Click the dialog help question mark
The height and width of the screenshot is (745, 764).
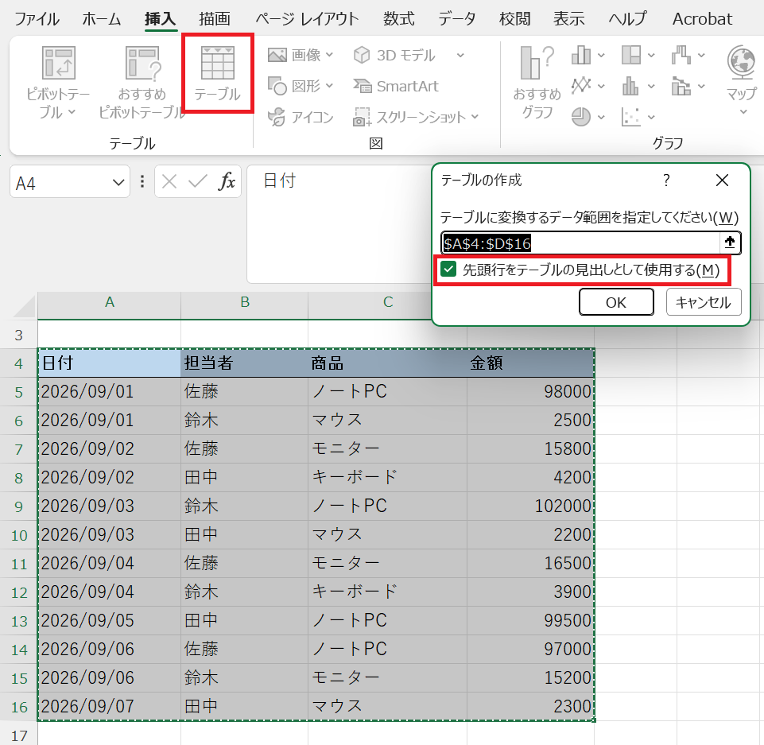click(666, 180)
